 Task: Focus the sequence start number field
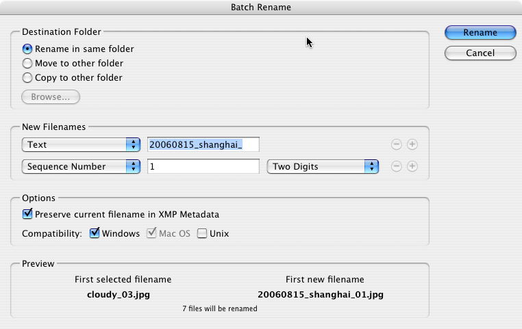click(x=203, y=166)
